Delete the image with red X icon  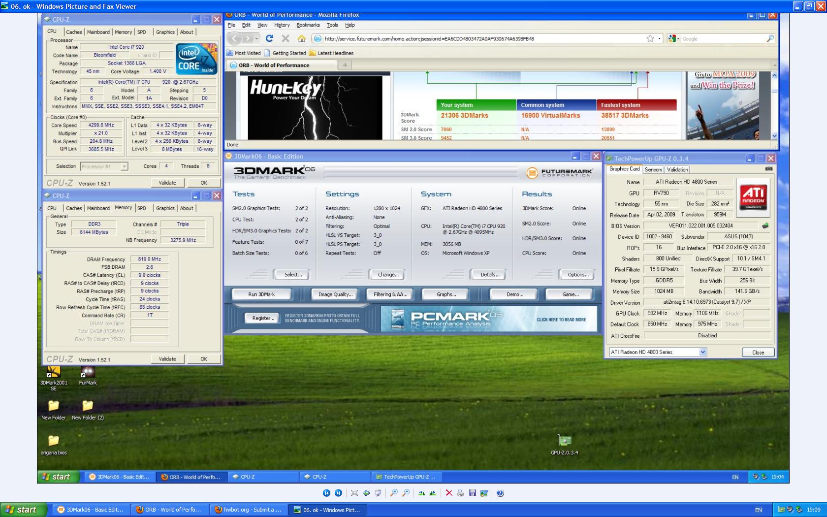(x=449, y=493)
